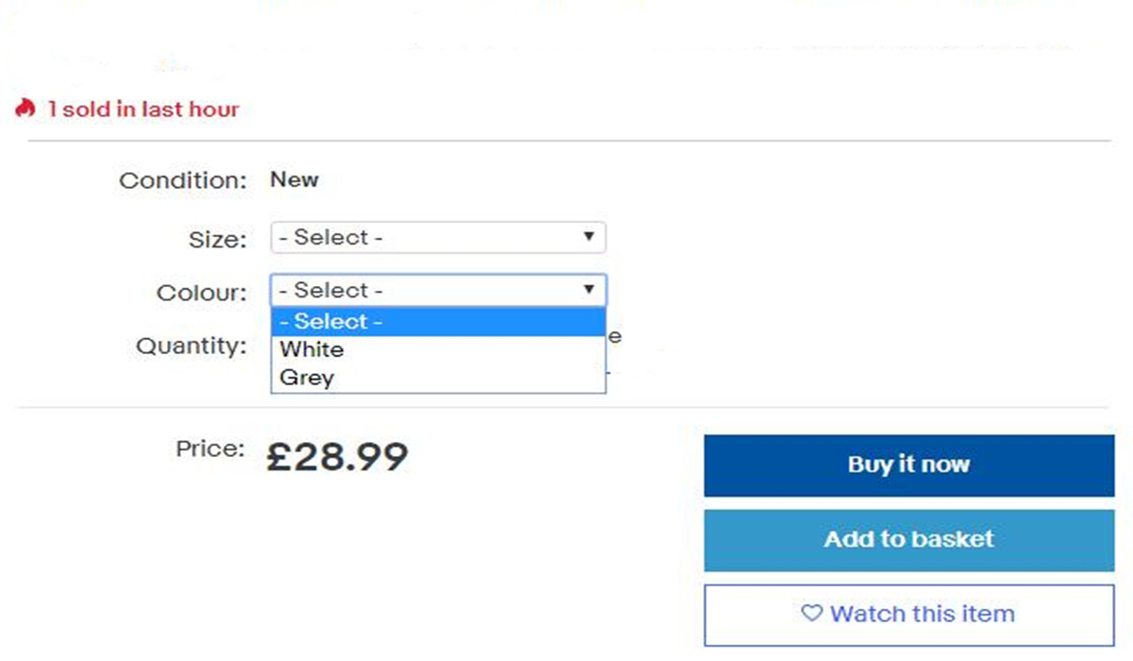Click the Colour dropdown arrow
The height and width of the screenshot is (661, 1133).
point(589,290)
